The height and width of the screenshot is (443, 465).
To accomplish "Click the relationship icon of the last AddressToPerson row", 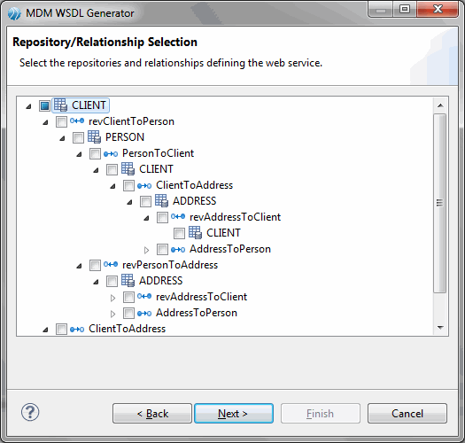I will coord(144,314).
